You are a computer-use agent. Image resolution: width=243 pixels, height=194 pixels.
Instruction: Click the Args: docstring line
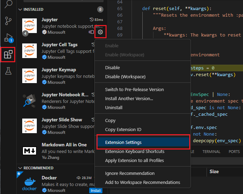(159, 29)
